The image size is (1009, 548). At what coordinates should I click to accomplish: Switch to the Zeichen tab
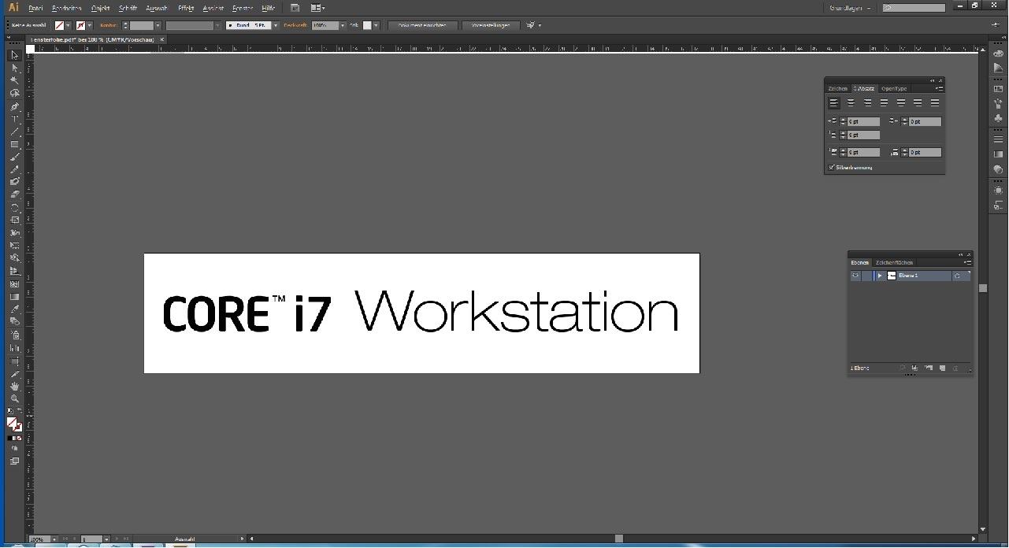tap(837, 88)
